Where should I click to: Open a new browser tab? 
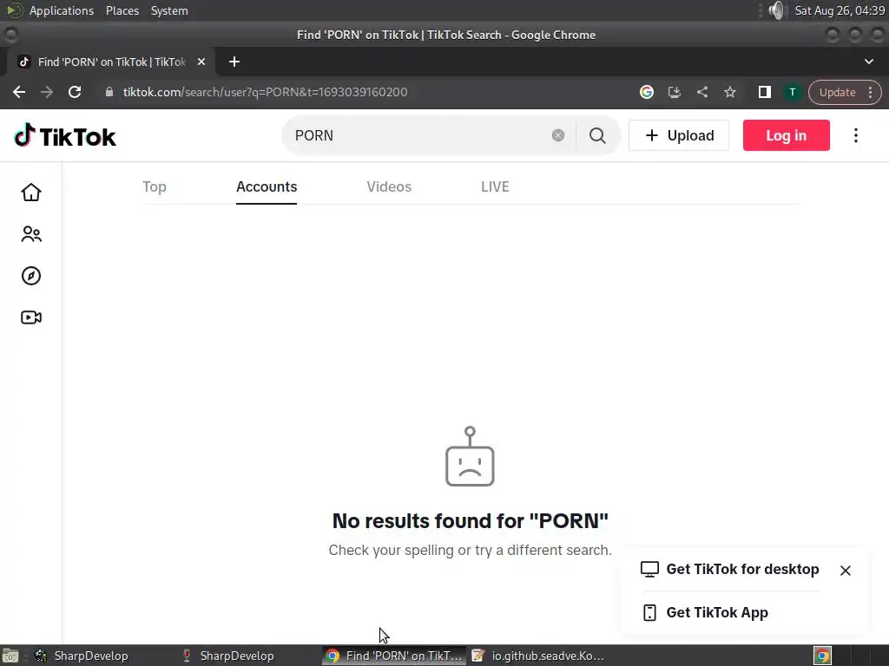point(234,62)
